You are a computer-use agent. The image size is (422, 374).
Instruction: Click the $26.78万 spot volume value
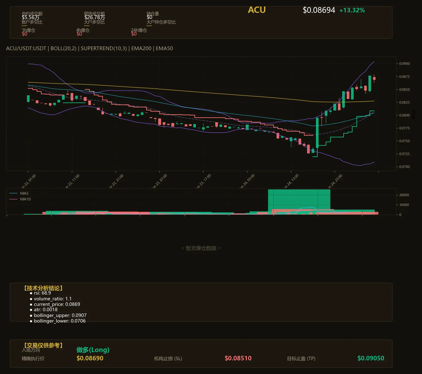(94, 17)
